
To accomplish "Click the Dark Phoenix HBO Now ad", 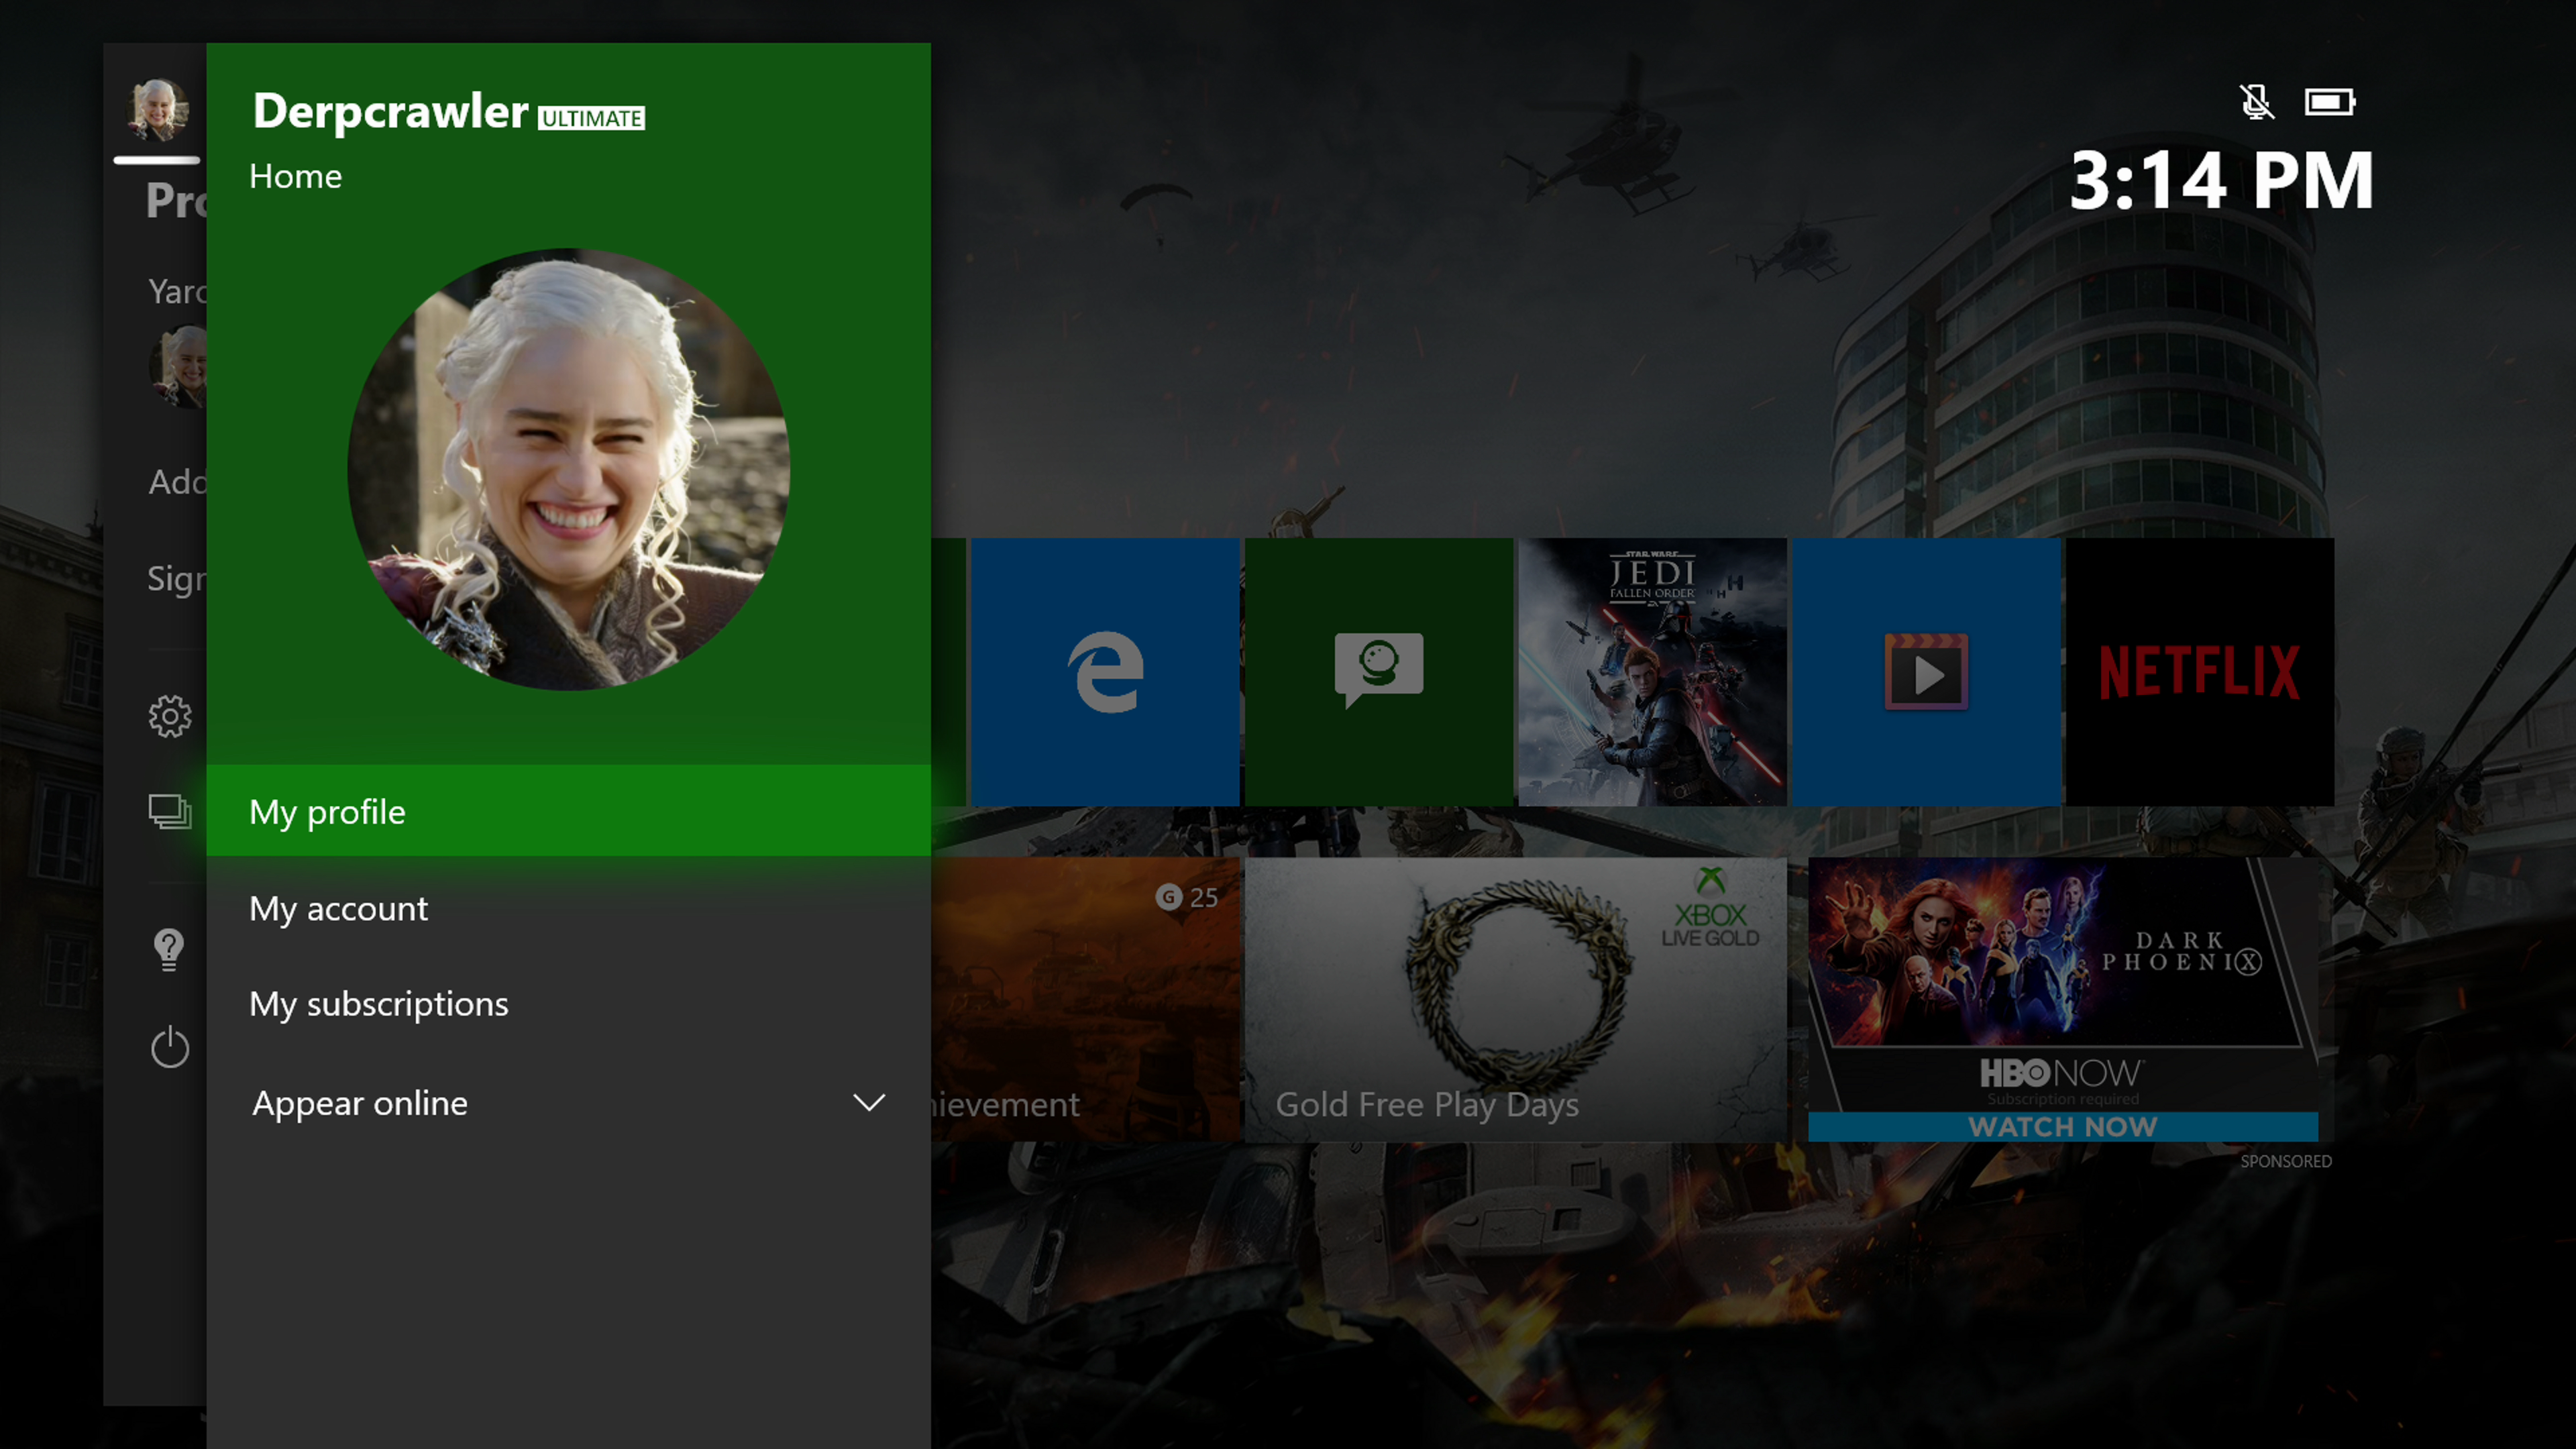I will tap(2063, 999).
